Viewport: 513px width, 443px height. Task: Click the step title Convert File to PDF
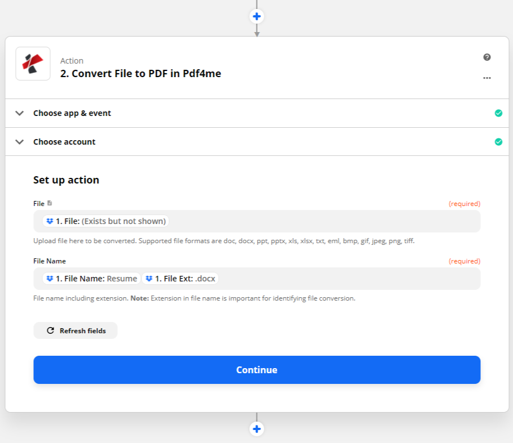pyautogui.click(x=140, y=73)
